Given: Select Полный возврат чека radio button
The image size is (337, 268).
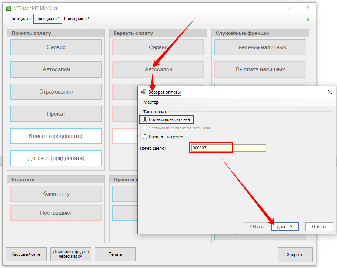Looking at the screenshot, I should click(145, 119).
